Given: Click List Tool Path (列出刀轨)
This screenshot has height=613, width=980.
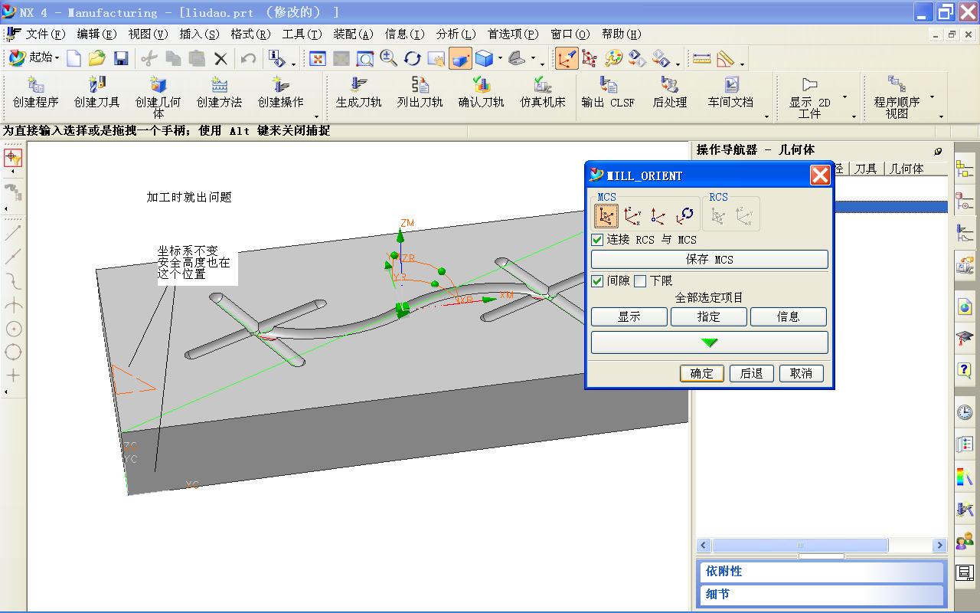Looking at the screenshot, I should (420, 92).
